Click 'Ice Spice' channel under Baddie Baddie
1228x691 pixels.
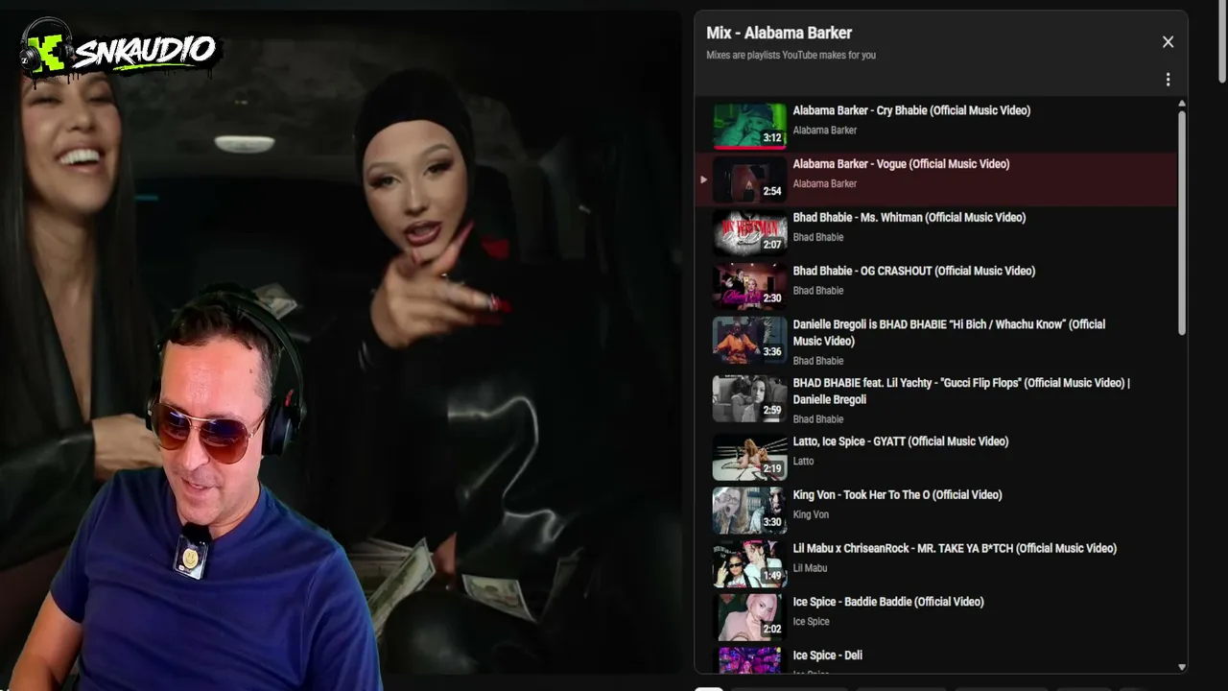click(811, 622)
